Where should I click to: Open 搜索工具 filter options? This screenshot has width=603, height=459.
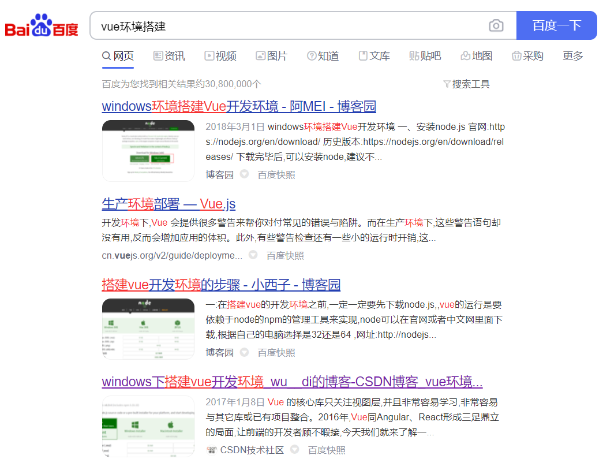pyautogui.click(x=466, y=84)
